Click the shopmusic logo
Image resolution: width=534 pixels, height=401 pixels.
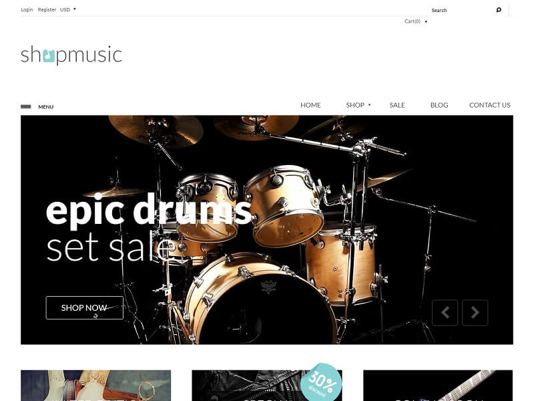(71, 55)
